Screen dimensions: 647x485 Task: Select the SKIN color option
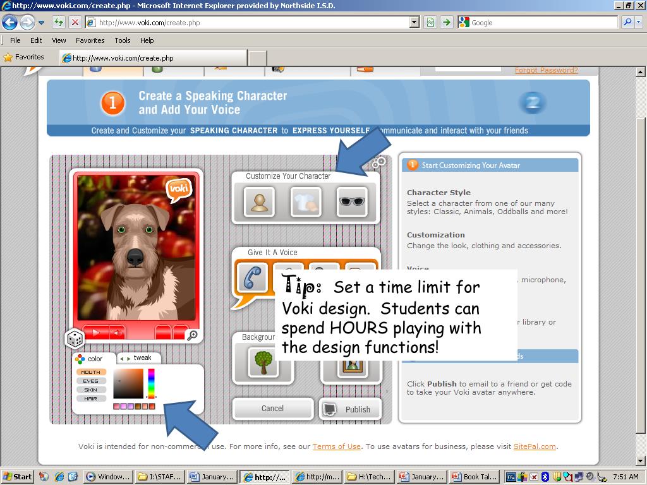[x=91, y=390]
